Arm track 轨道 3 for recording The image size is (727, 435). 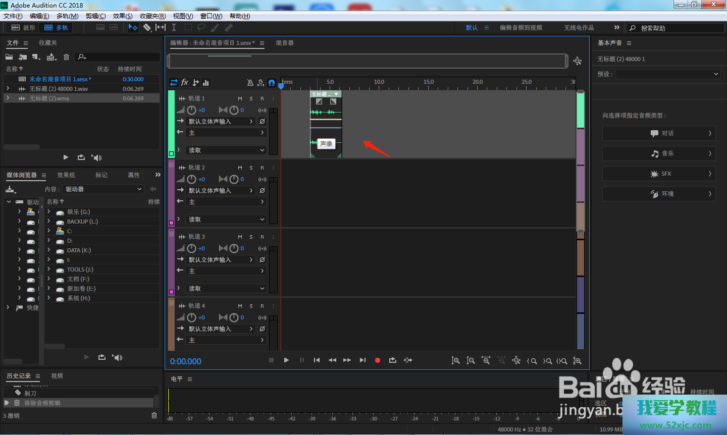(262, 237)
